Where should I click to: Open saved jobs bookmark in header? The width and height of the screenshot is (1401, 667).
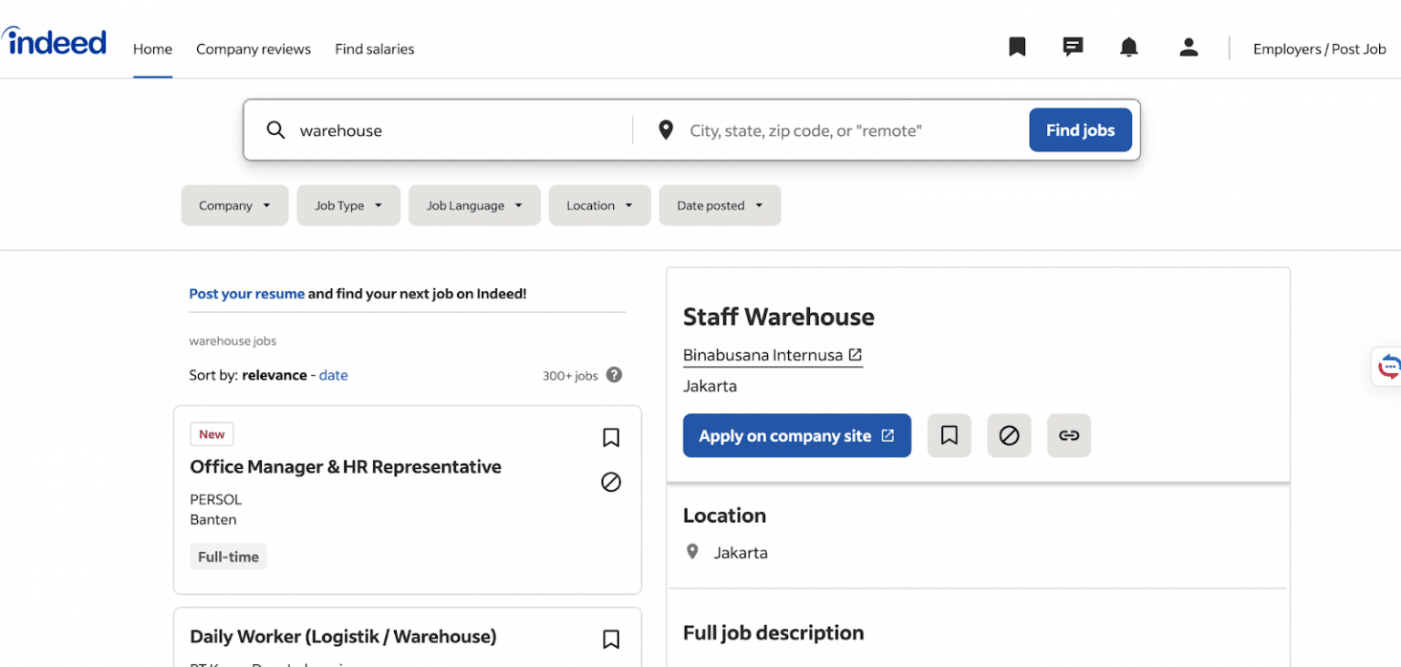[x=1017, y=47]
